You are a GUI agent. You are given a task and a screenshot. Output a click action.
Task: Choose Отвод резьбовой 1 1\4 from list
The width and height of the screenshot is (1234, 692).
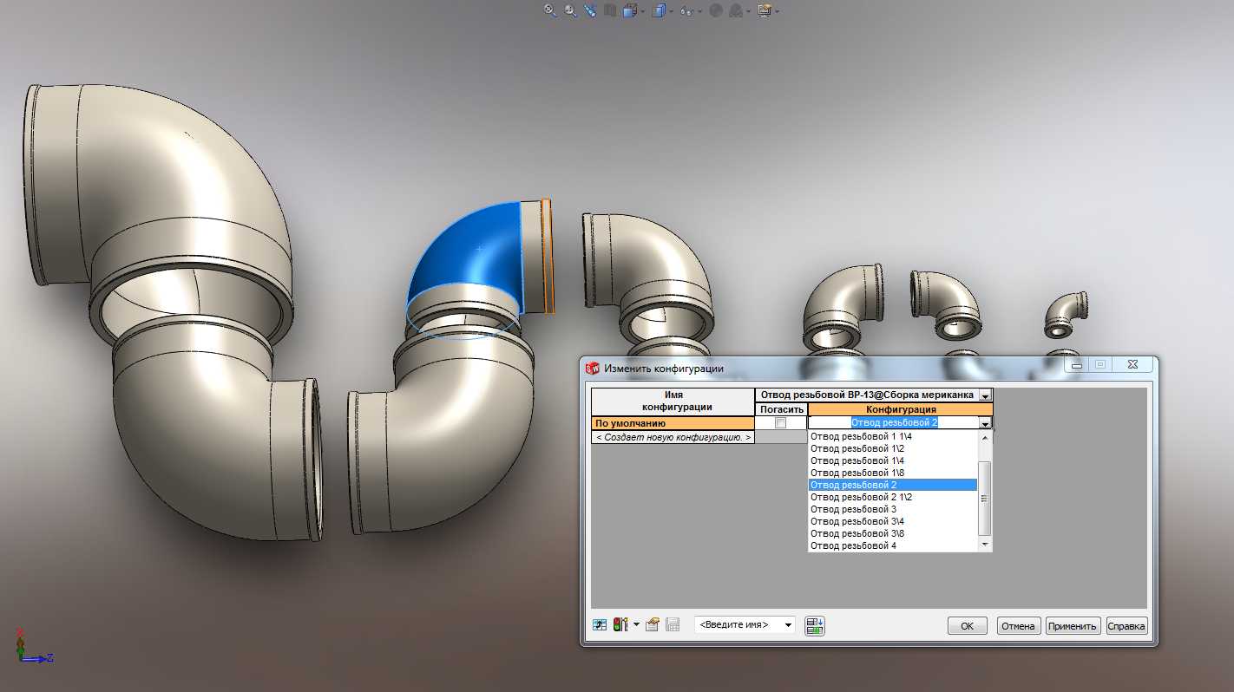[x=893, y=436]
